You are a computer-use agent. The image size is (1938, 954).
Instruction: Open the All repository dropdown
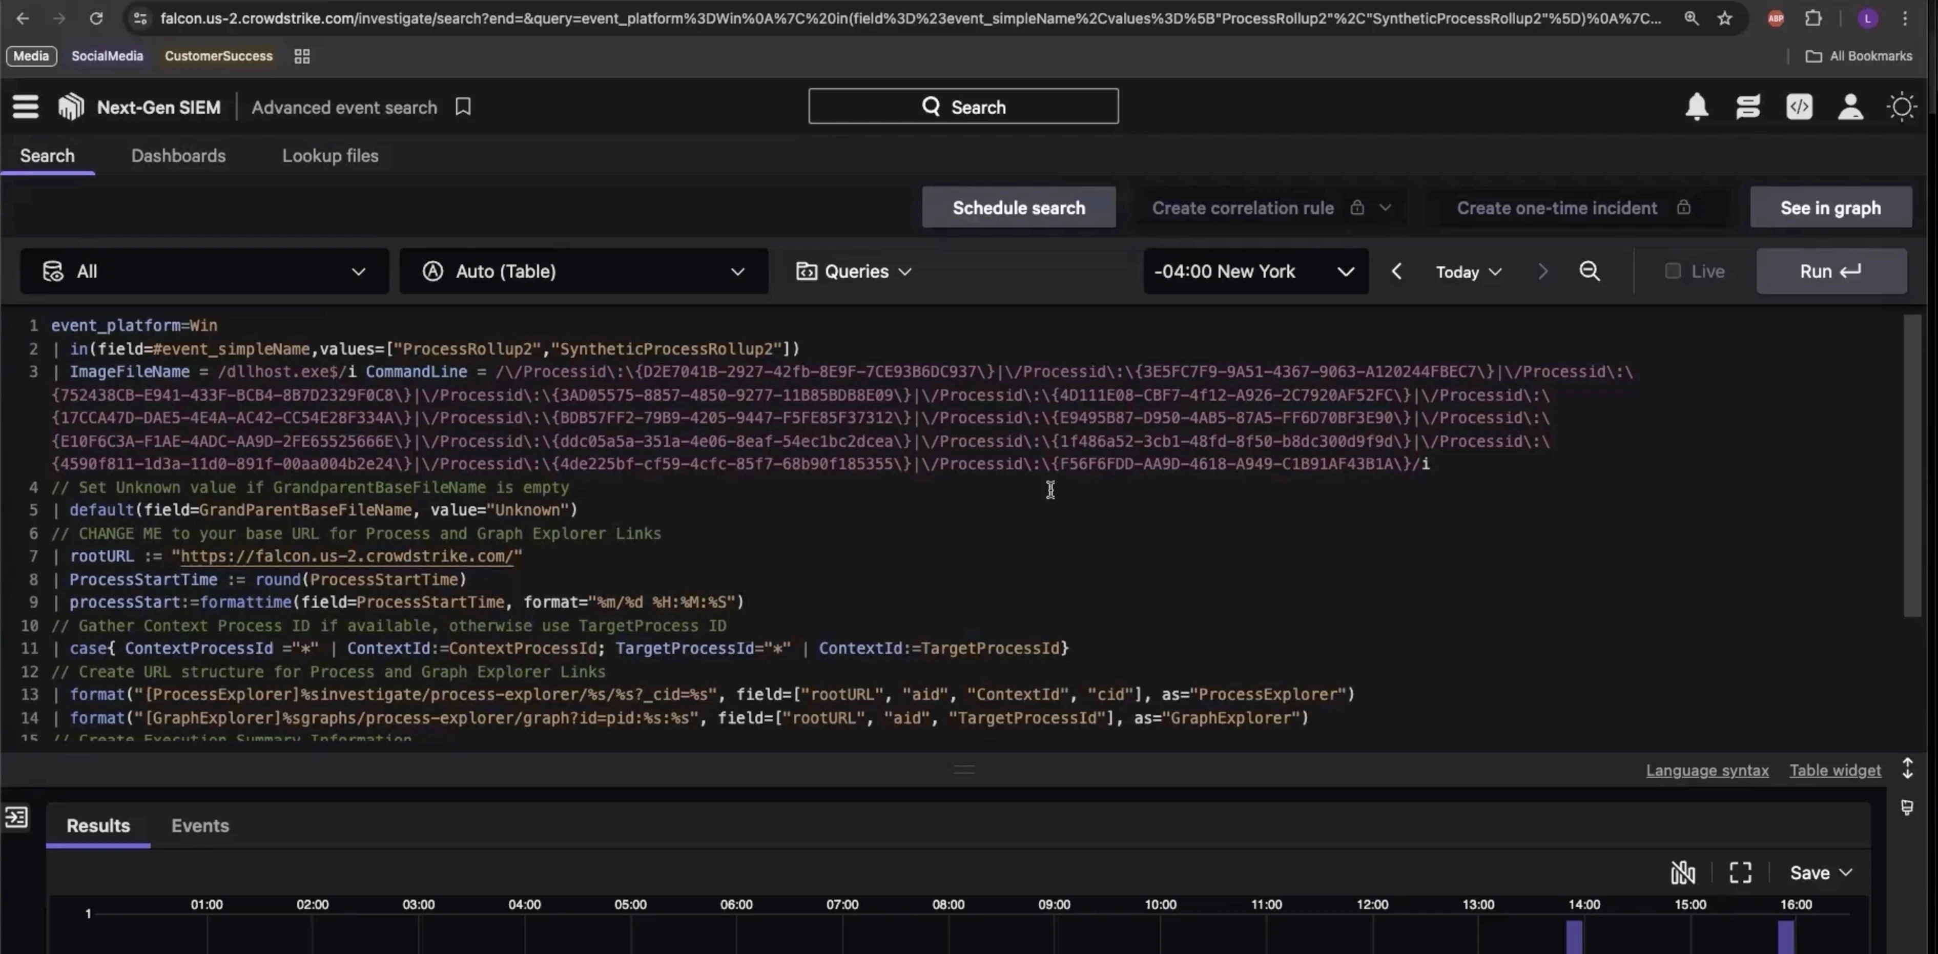tap(204, 271)
